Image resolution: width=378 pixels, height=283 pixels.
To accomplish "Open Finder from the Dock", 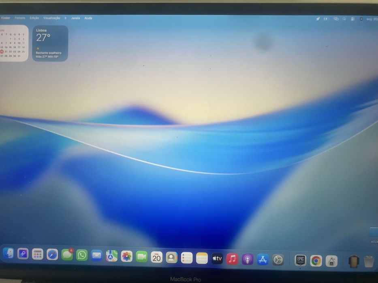I will pos(8,253).
